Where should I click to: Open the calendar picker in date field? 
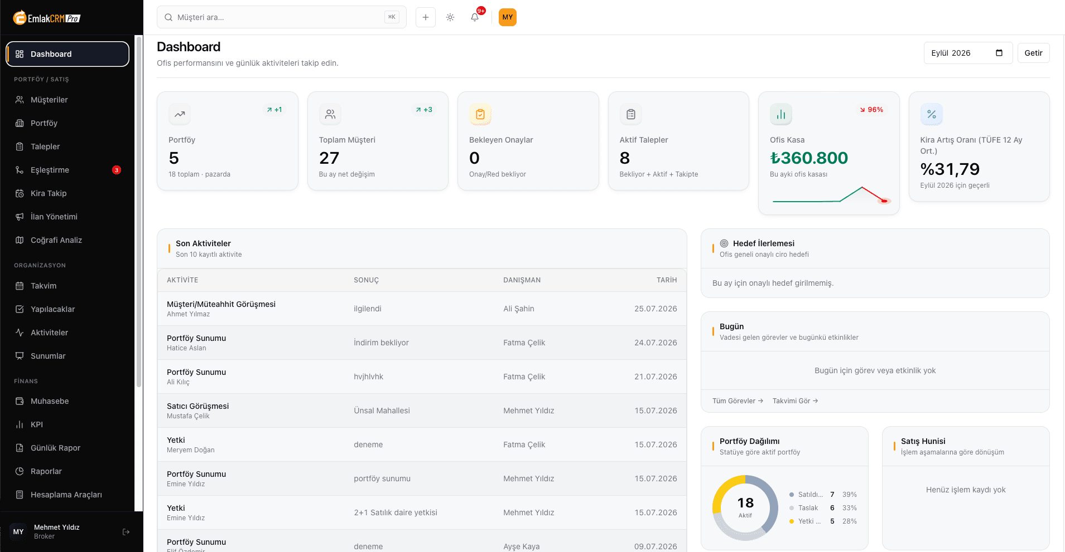coord(999,53)
